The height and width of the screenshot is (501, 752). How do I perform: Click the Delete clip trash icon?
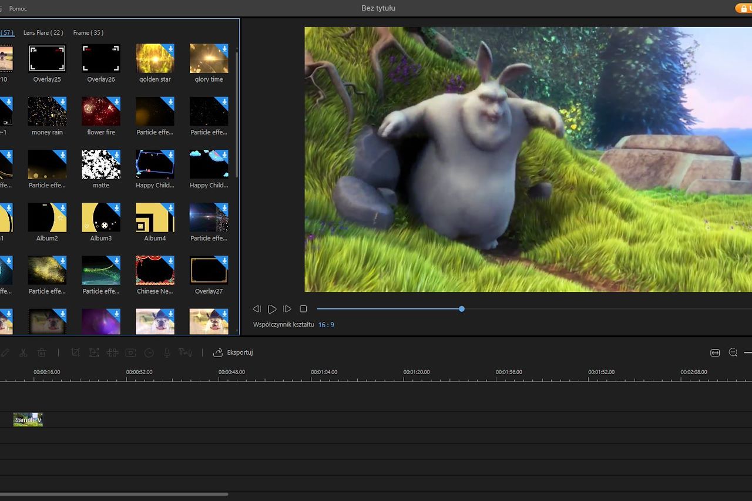click(41, 352)
